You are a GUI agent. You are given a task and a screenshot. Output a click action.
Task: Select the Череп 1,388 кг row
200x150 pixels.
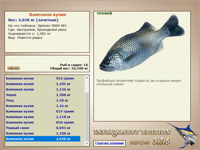pyautogui.click(x=43, y=95)
